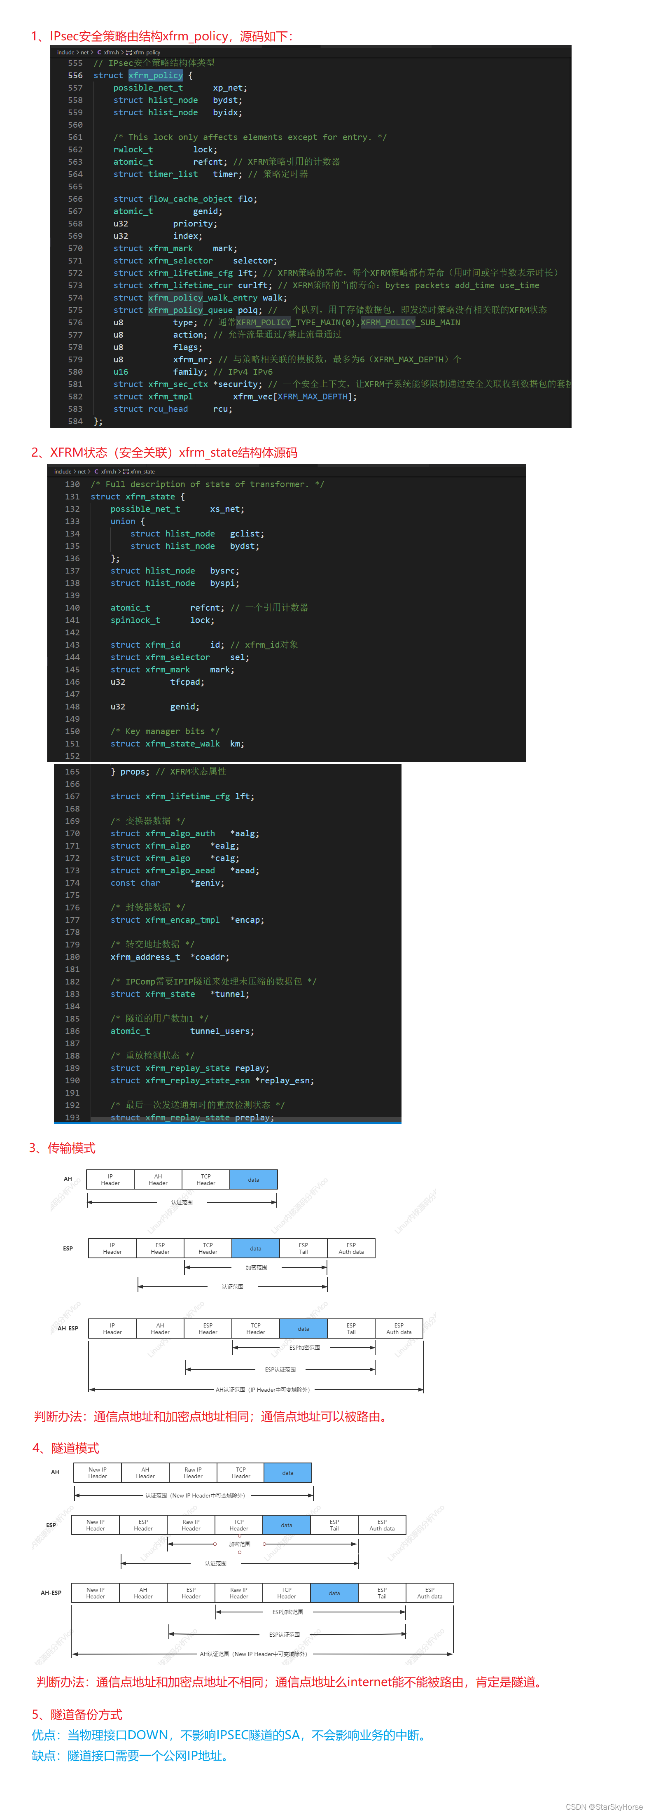Click 'ESP加密范围' label in transport-mode AH-ESP diagram
The image size is (649, 1815).
point(304,1348)
